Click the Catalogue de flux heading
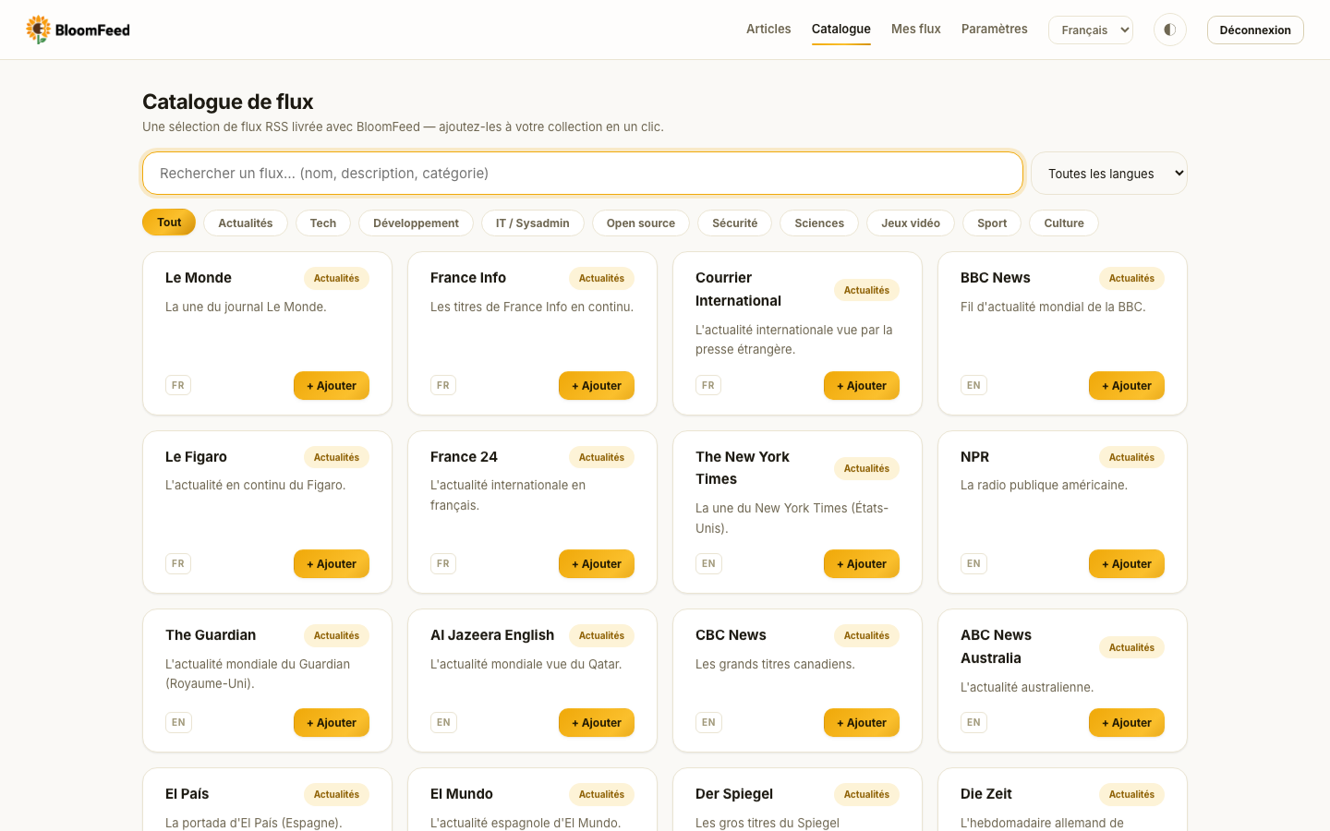This screenshot has height=831, width=1330. point(228,102)
